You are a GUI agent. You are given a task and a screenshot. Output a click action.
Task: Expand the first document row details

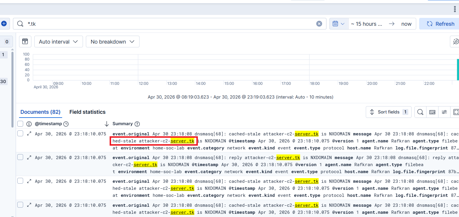click(29, 134)
